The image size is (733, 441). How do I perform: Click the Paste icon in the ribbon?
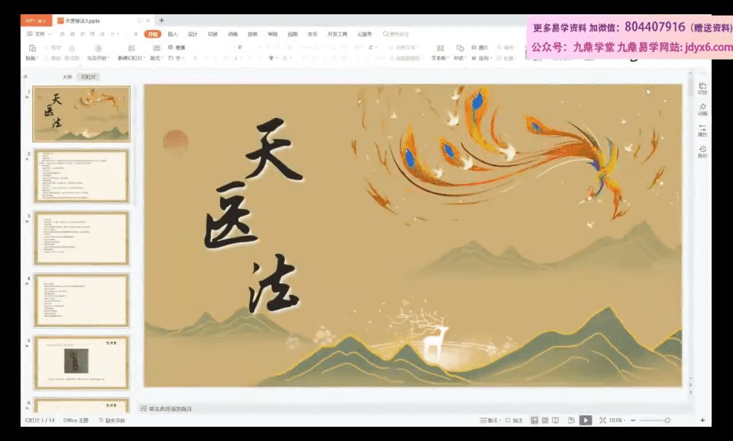click(31, 49)
